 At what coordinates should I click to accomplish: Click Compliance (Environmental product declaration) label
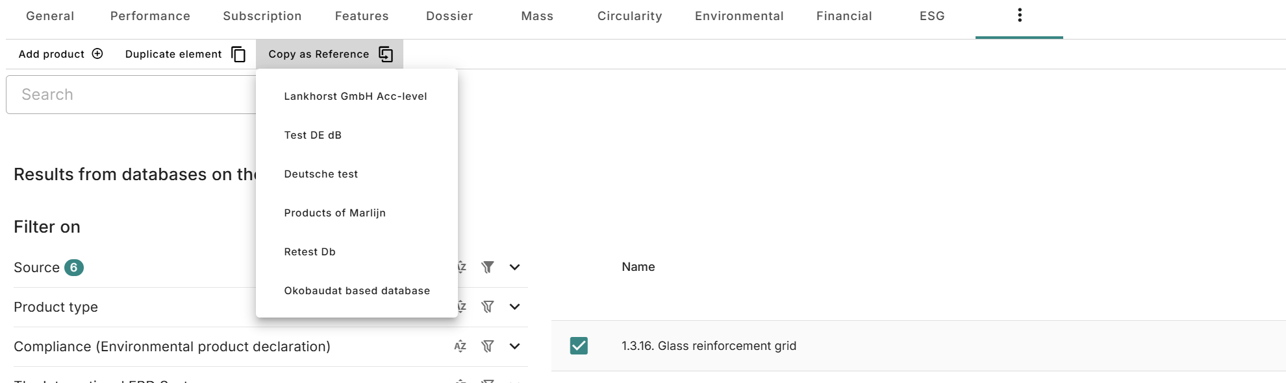(172, 347)
